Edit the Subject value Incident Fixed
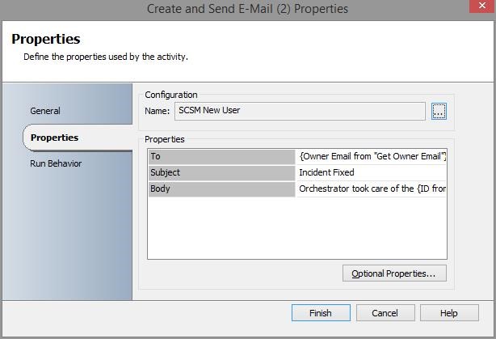496x339 pixels. coord(372,172)
